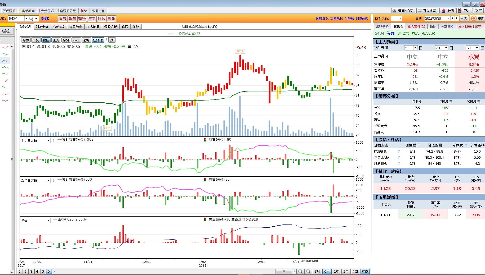Open 高手券商 top menu tab
This screenshot has height=275, width=485.
(28, 11)
